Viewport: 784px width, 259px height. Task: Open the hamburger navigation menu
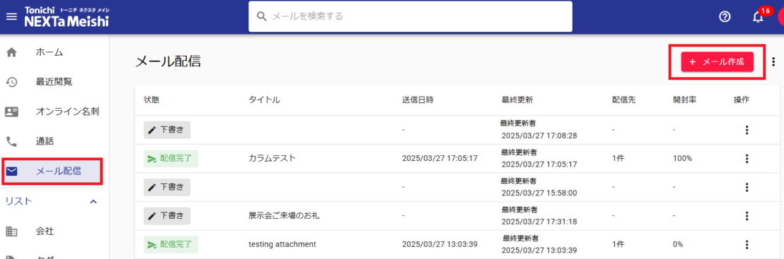pos(11,16)
